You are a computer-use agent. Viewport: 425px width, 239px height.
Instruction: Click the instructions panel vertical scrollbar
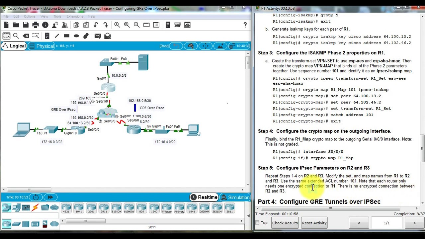tap(422, 148)
